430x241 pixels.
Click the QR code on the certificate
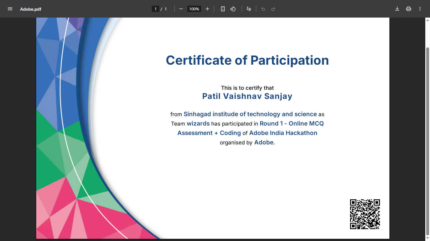coord(365,214)
